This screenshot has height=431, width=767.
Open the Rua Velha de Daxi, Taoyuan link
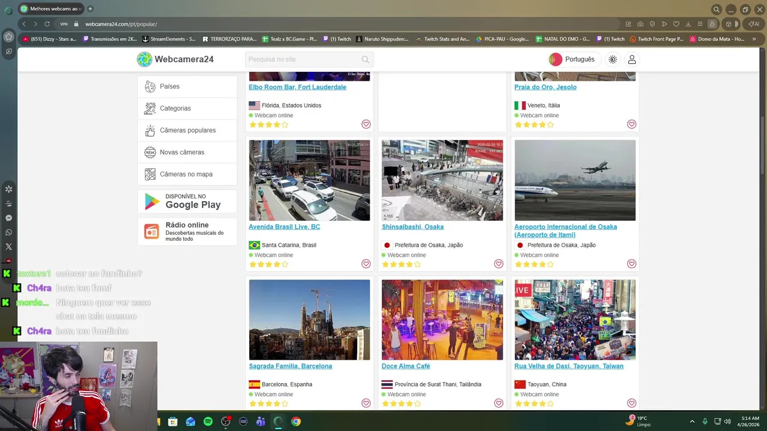click(569, 366)
